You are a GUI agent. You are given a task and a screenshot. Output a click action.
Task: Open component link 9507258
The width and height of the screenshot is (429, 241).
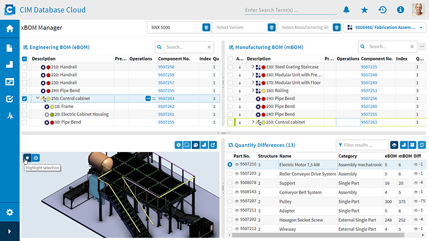[x=166, y=67]
